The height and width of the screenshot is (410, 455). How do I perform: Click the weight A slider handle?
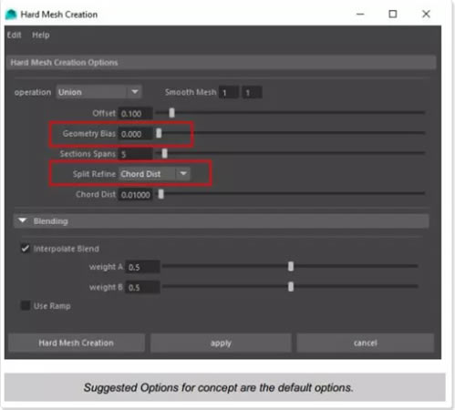[x=291, y=266]
